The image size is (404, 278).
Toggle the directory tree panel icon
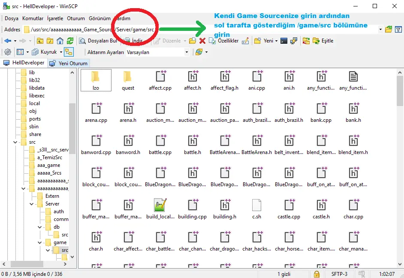[69, 52]
